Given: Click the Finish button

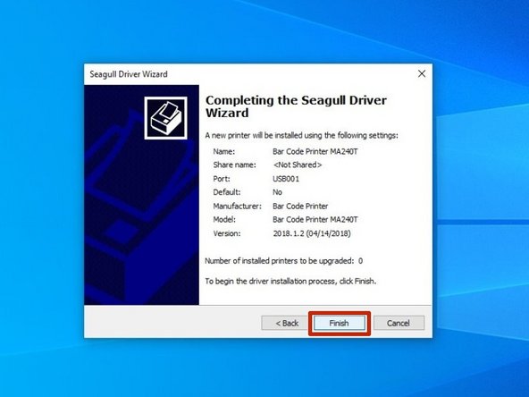Looking at the screenshot, I should 339,323.
